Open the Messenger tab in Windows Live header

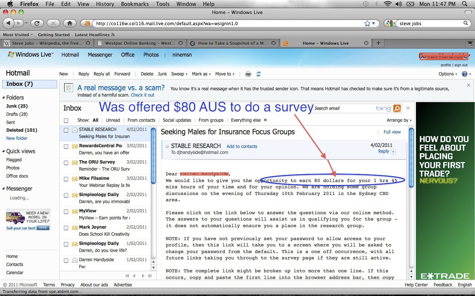click(100, 55)
